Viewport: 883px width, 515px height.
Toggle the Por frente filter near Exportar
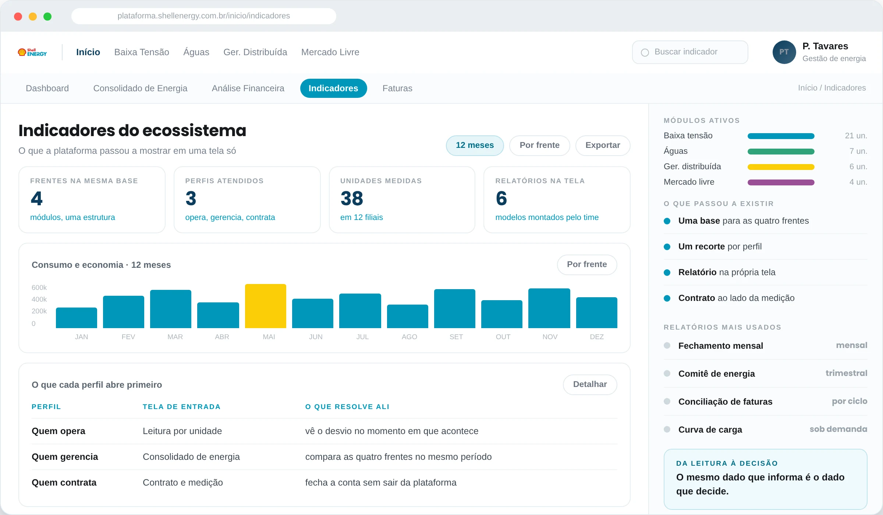coord(539,145)
